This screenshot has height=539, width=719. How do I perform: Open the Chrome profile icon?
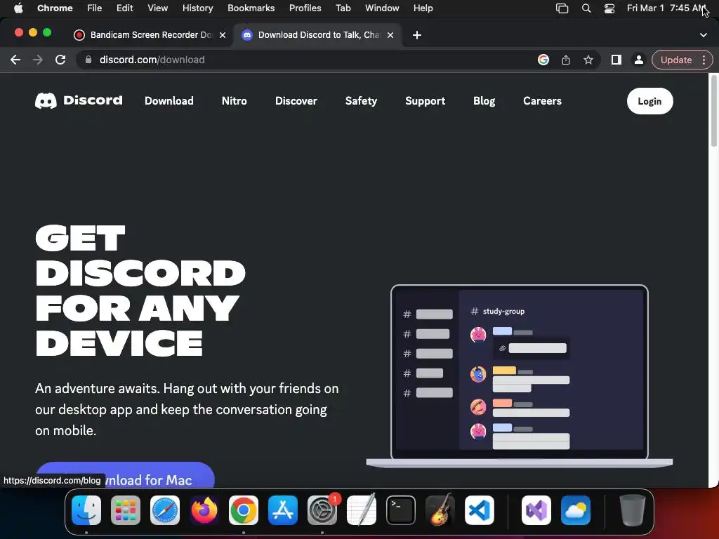(639, 60)
